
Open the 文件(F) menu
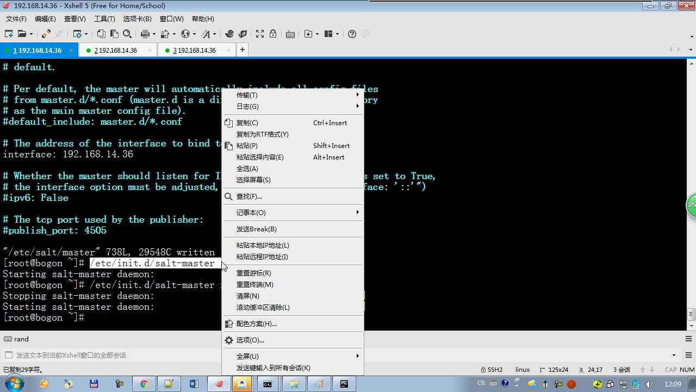(x=16, y=19)
